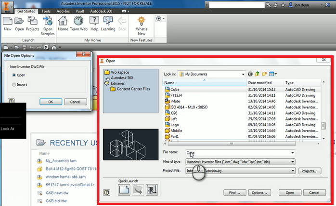The height and width of the screenshot is (206, 336).
Task: Open My_Assembly.iam from recent list
Action: coord(61,161)
